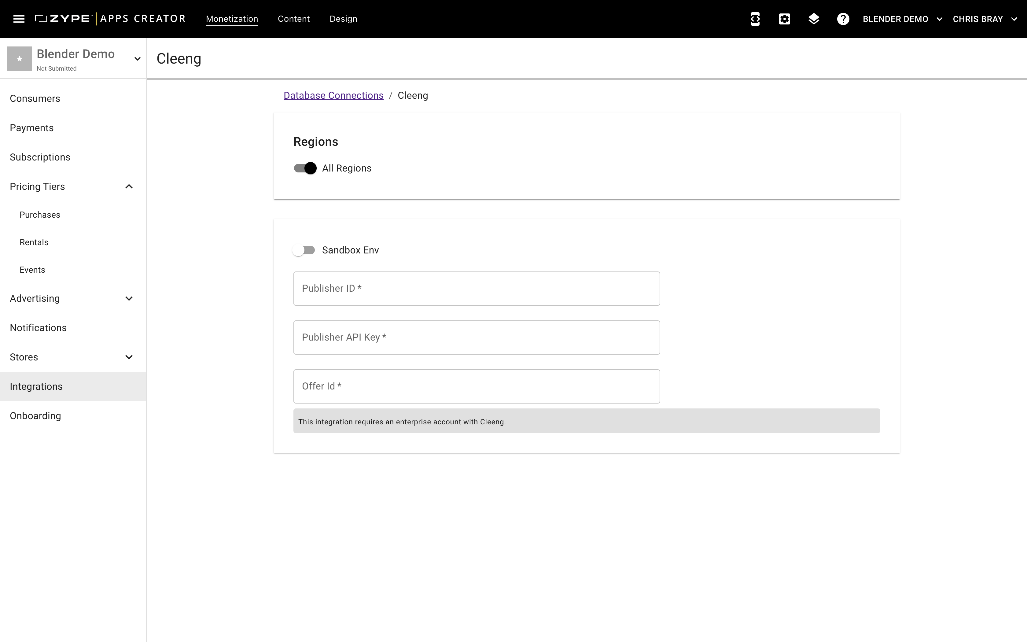Expand the Advertising section
This screenshot has height=642, width=1027.
click(x=129, y=298)
